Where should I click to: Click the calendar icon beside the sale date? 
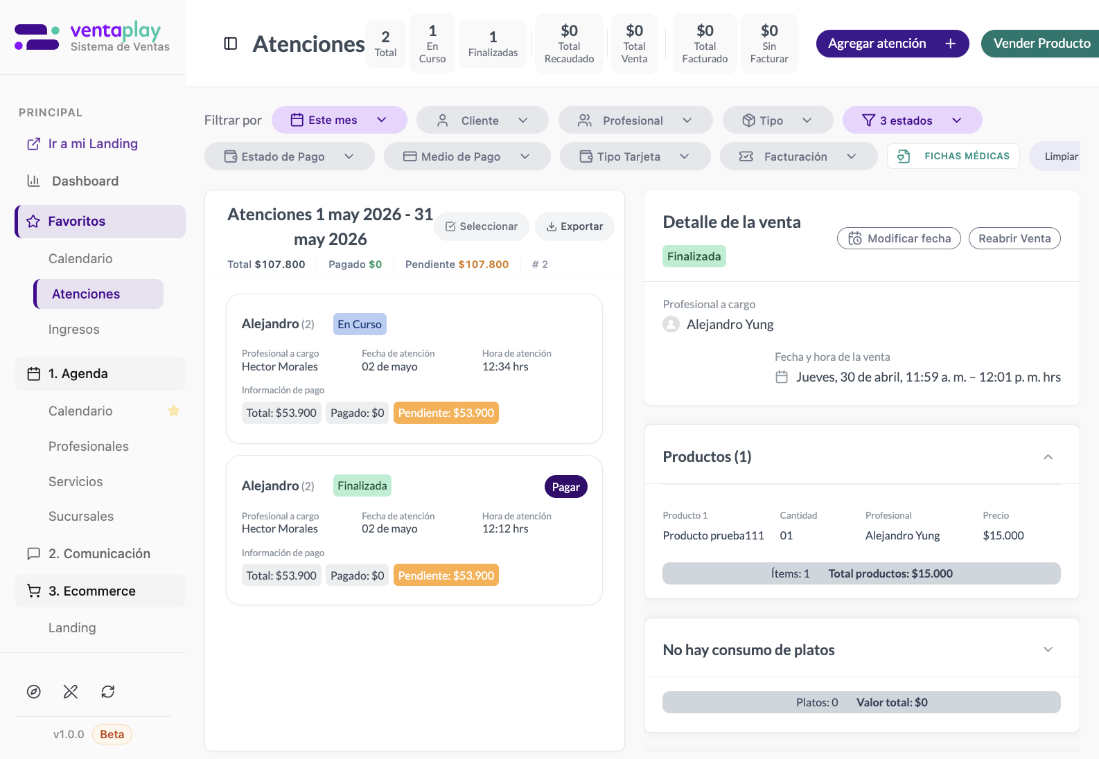(x=782, y=377)
